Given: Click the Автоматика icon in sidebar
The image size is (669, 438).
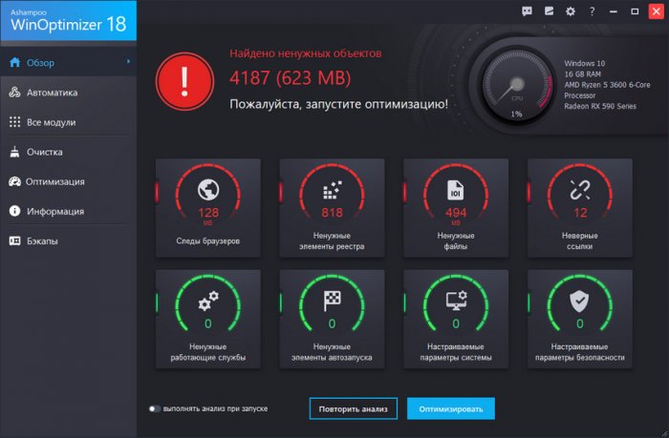Looking at the screenshot, I should coord(15,92).
